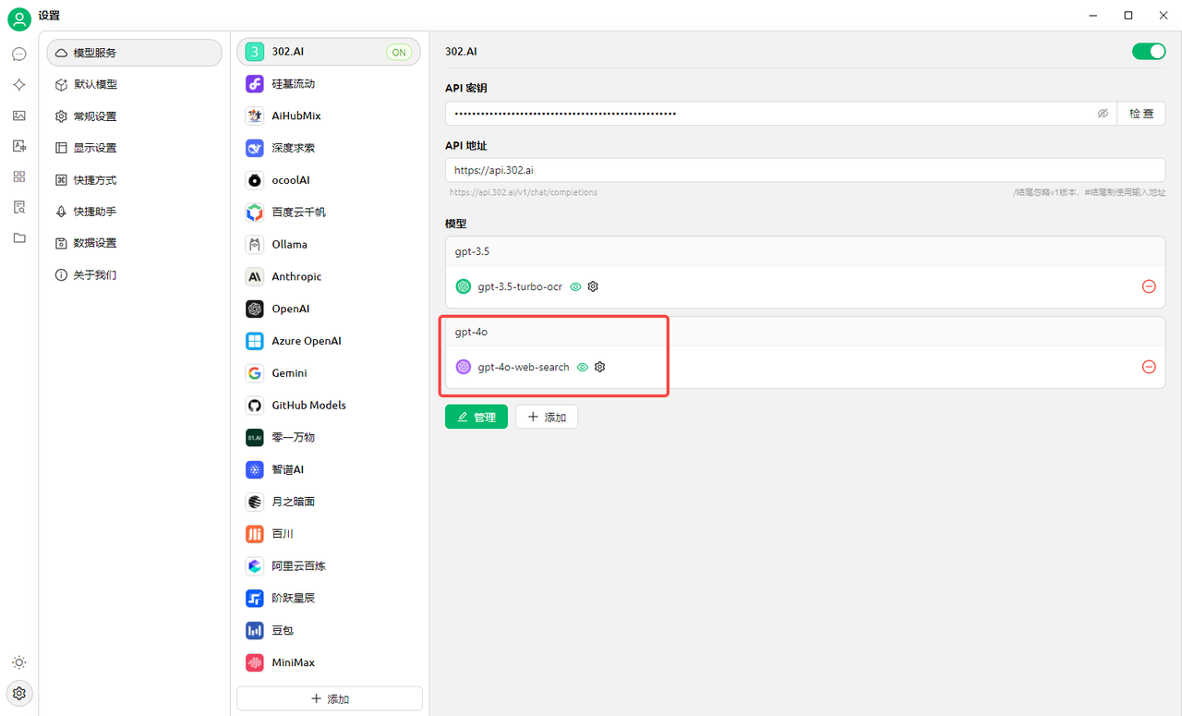
Task: Open the chat assistant sidebar icon
Action: point(19,54)
